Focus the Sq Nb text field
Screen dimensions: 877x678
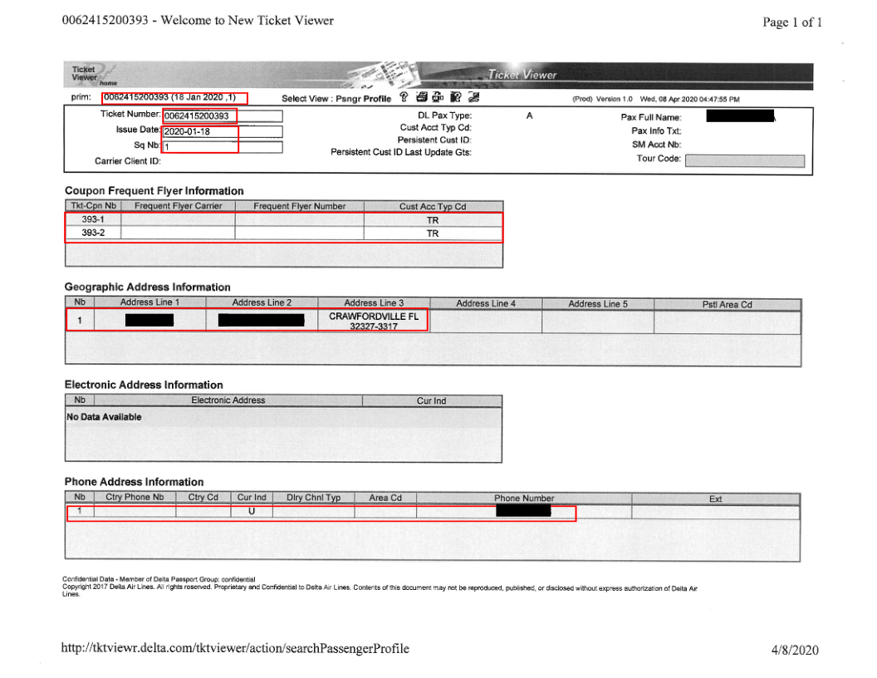(223, 147)
